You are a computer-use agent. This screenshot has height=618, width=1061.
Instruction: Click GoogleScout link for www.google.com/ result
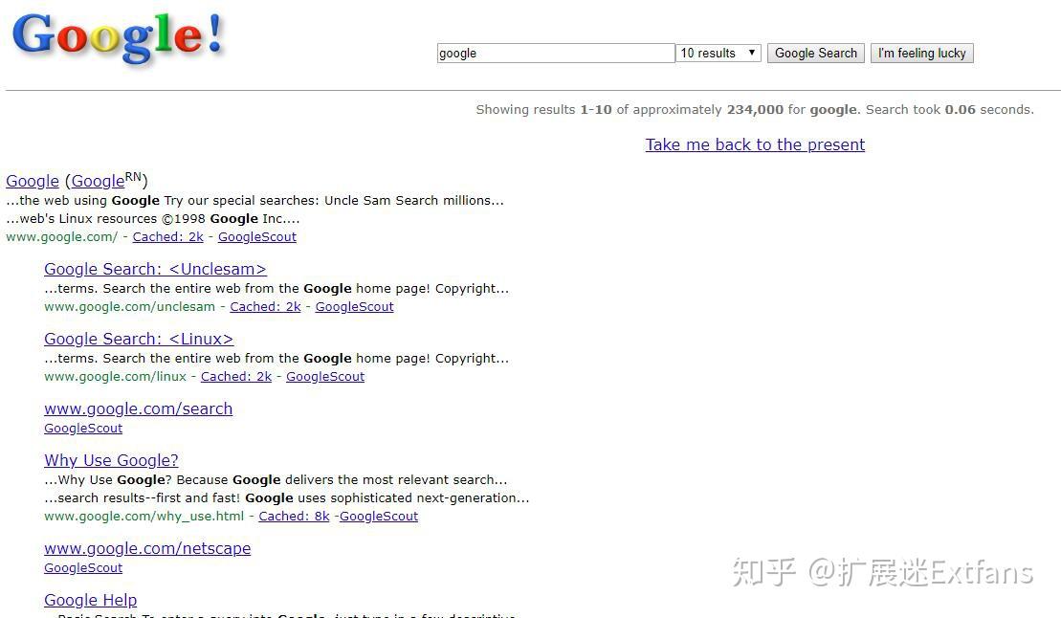[257, 237]
